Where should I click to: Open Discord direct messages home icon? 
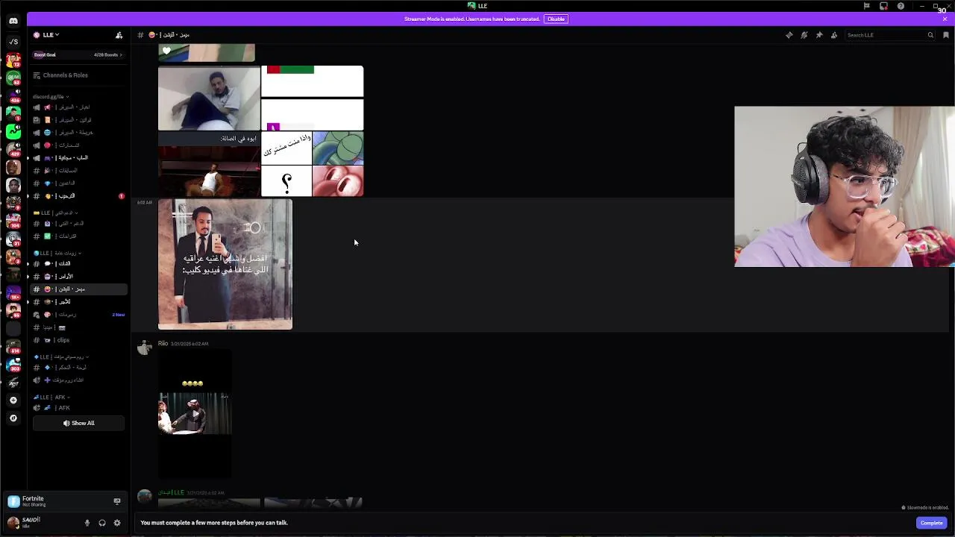tap(13, 21)
